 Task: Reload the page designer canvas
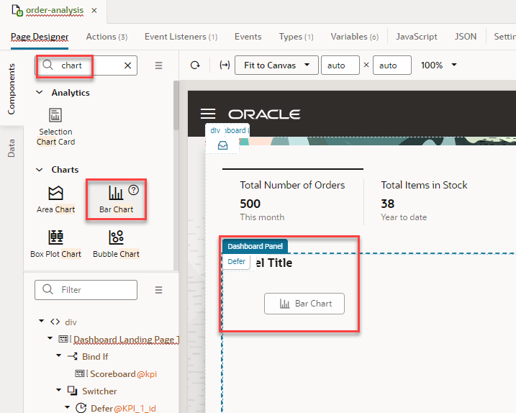(x=195, y=65)
